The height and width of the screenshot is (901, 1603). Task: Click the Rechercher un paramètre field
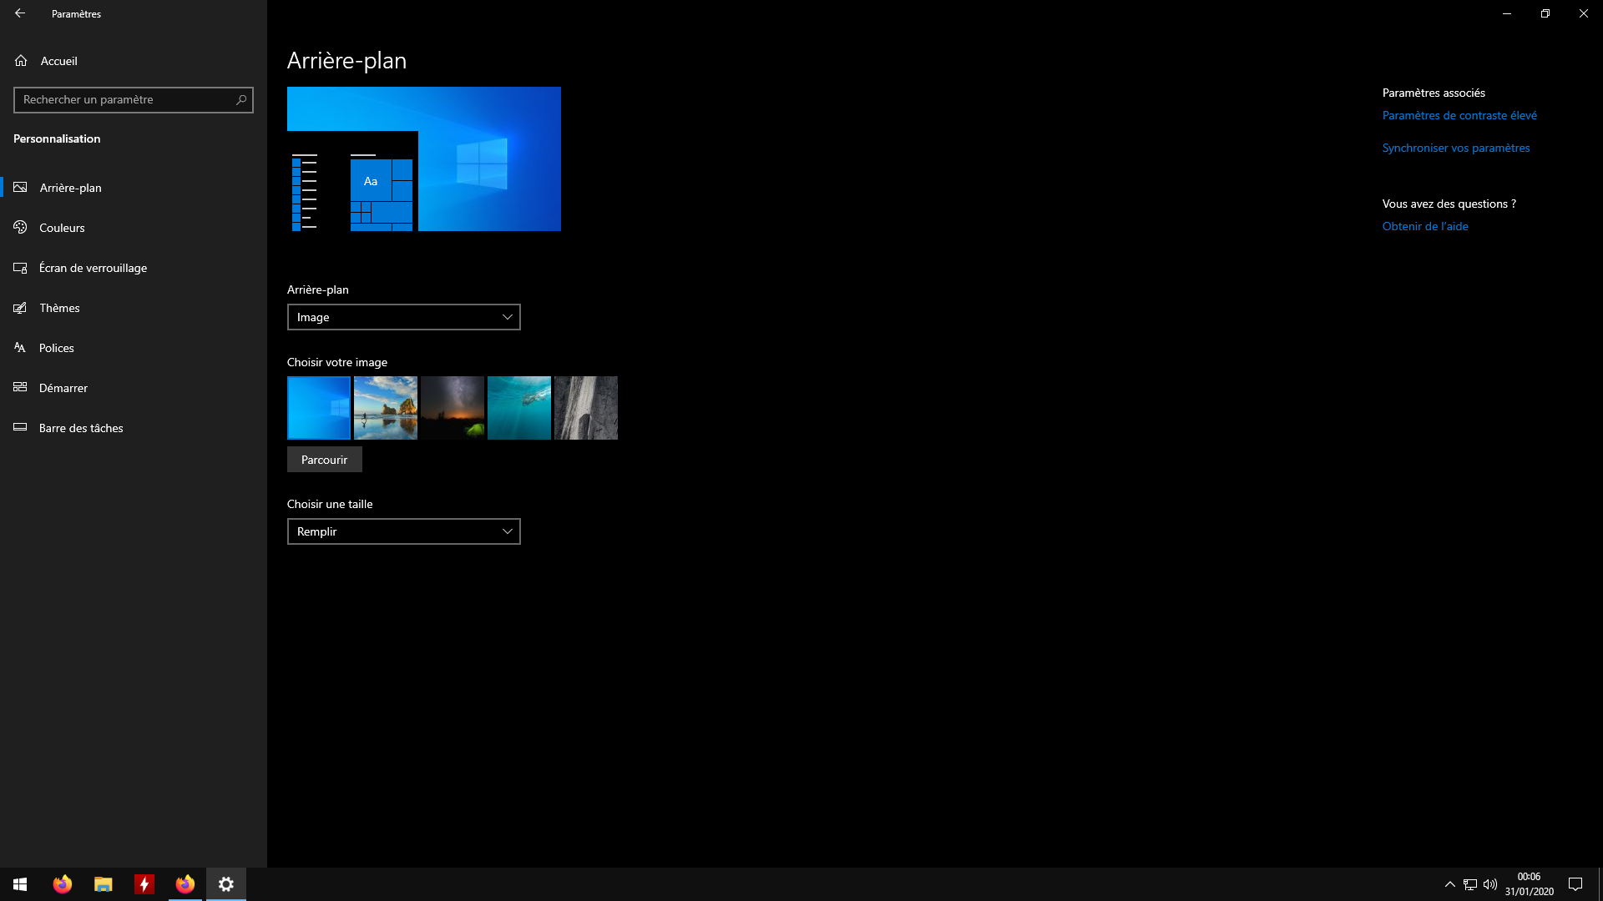[x=125, y=100]
